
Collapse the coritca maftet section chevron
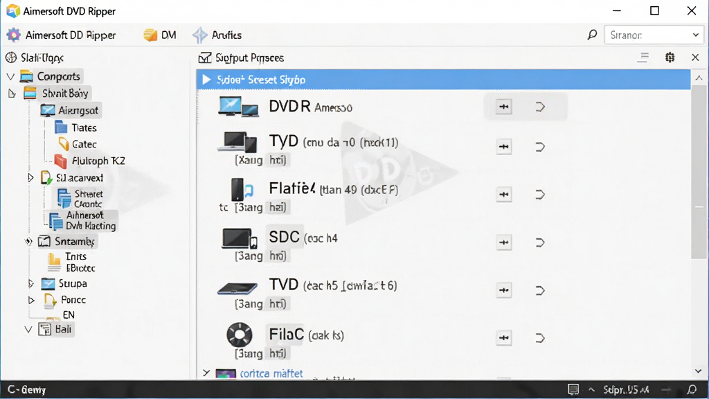pos(206,373)
